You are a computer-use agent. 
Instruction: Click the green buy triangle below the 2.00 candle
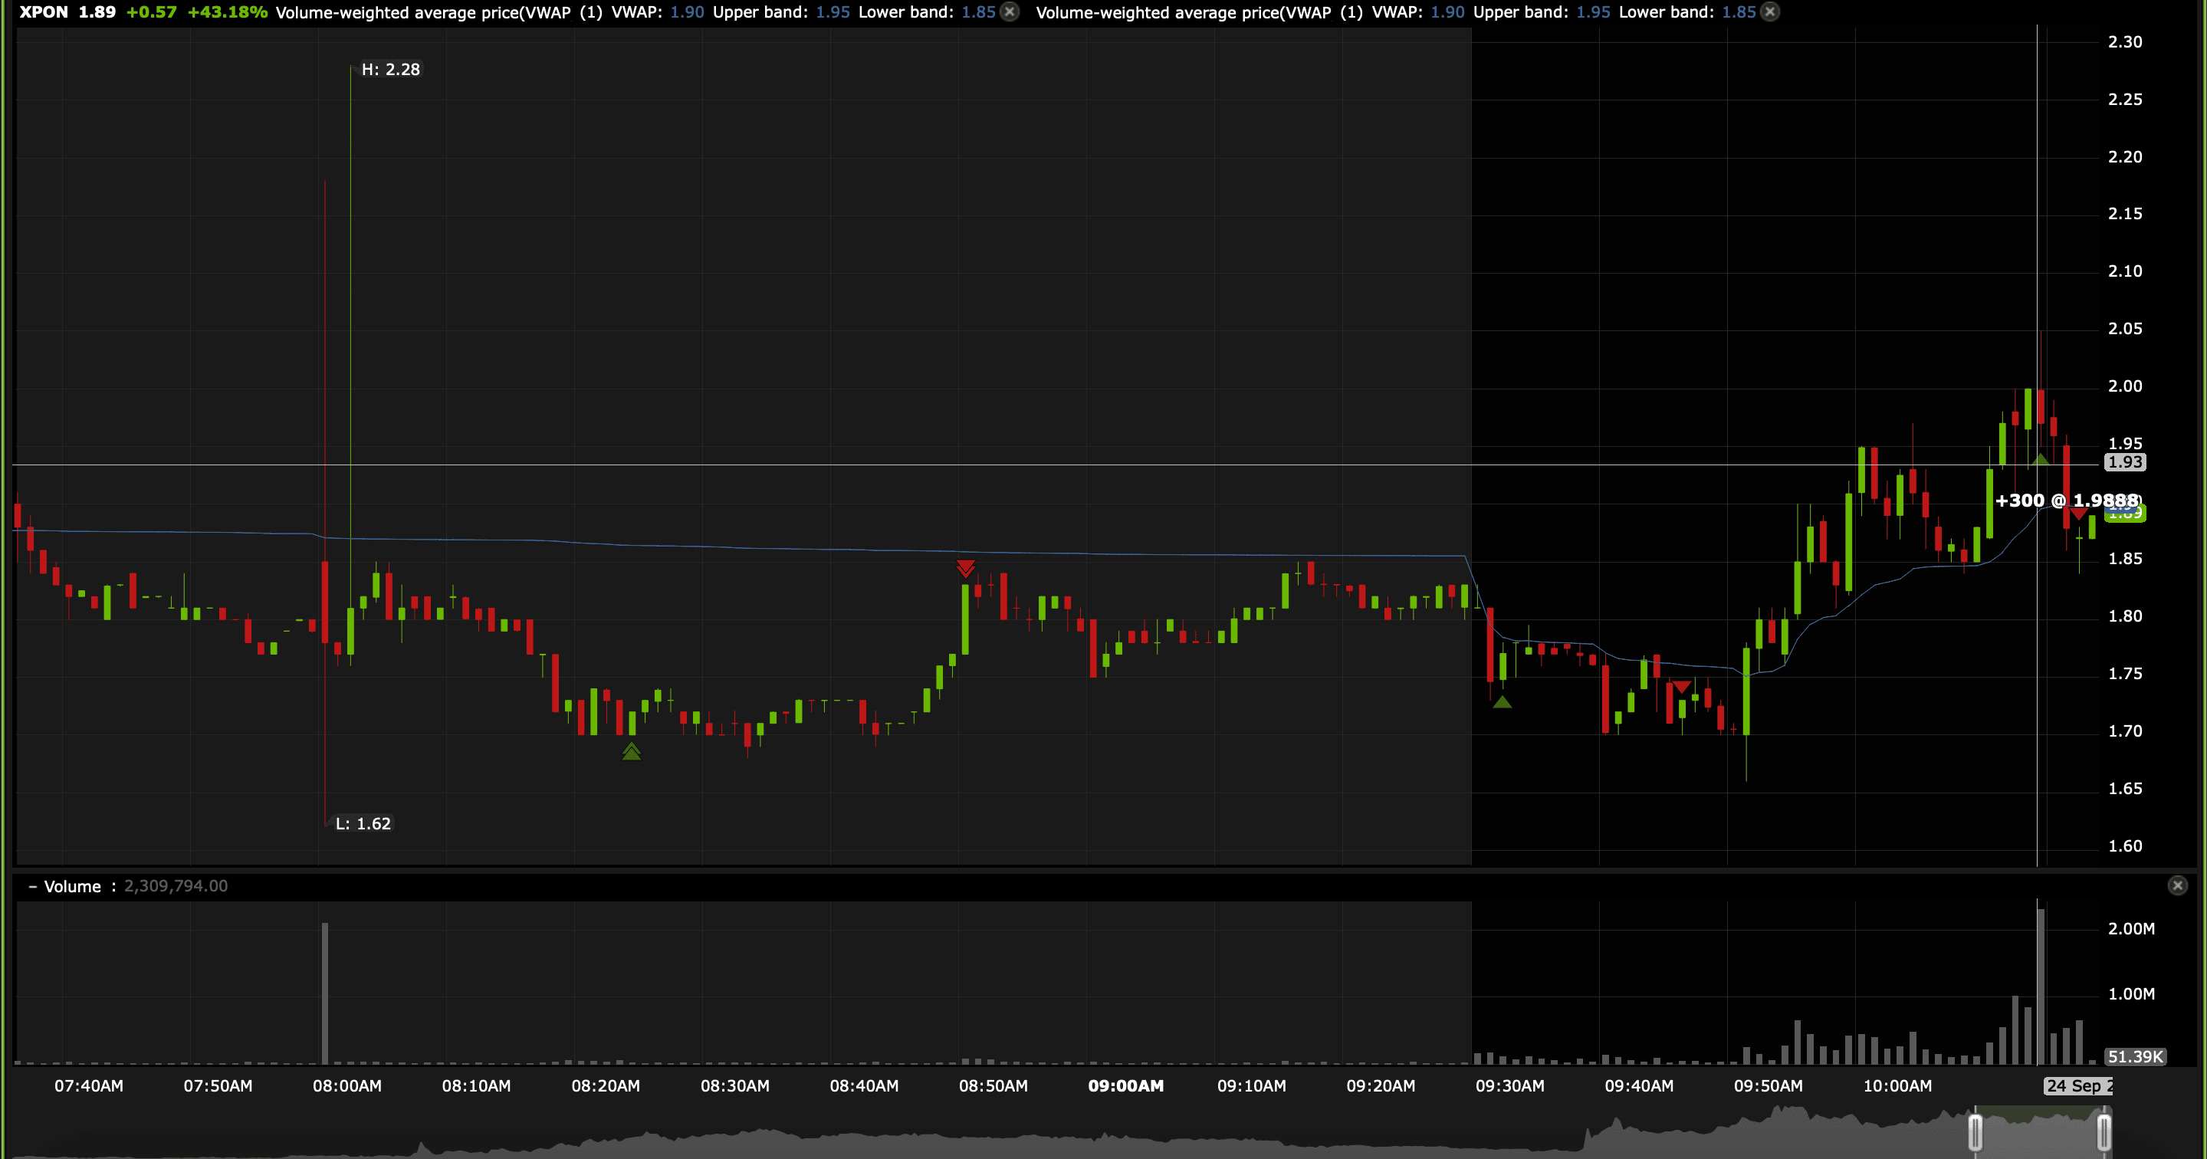[x=2040, y=460]
